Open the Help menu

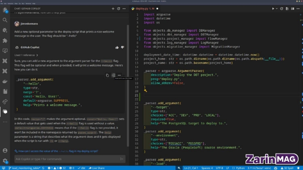(34, 3)
